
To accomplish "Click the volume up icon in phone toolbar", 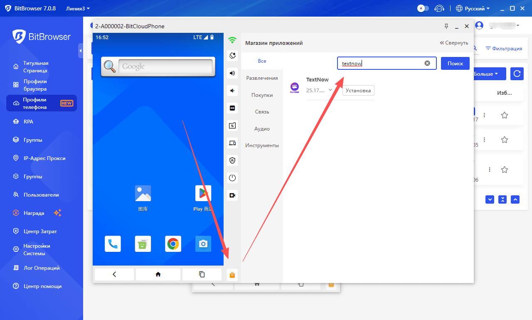I will pos(232,73).
